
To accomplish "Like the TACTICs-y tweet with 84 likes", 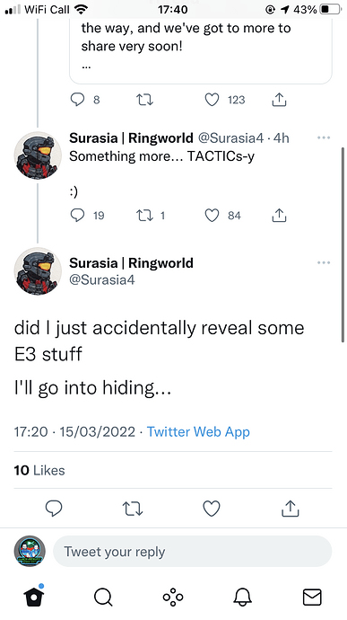I will [212, 216].
